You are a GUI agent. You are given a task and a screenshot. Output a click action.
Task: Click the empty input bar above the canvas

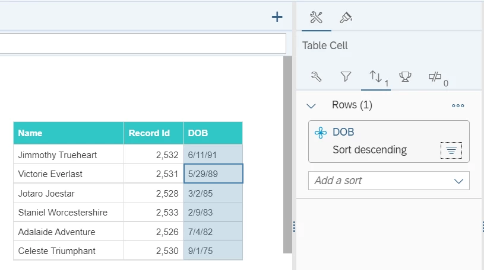[143, 43]
